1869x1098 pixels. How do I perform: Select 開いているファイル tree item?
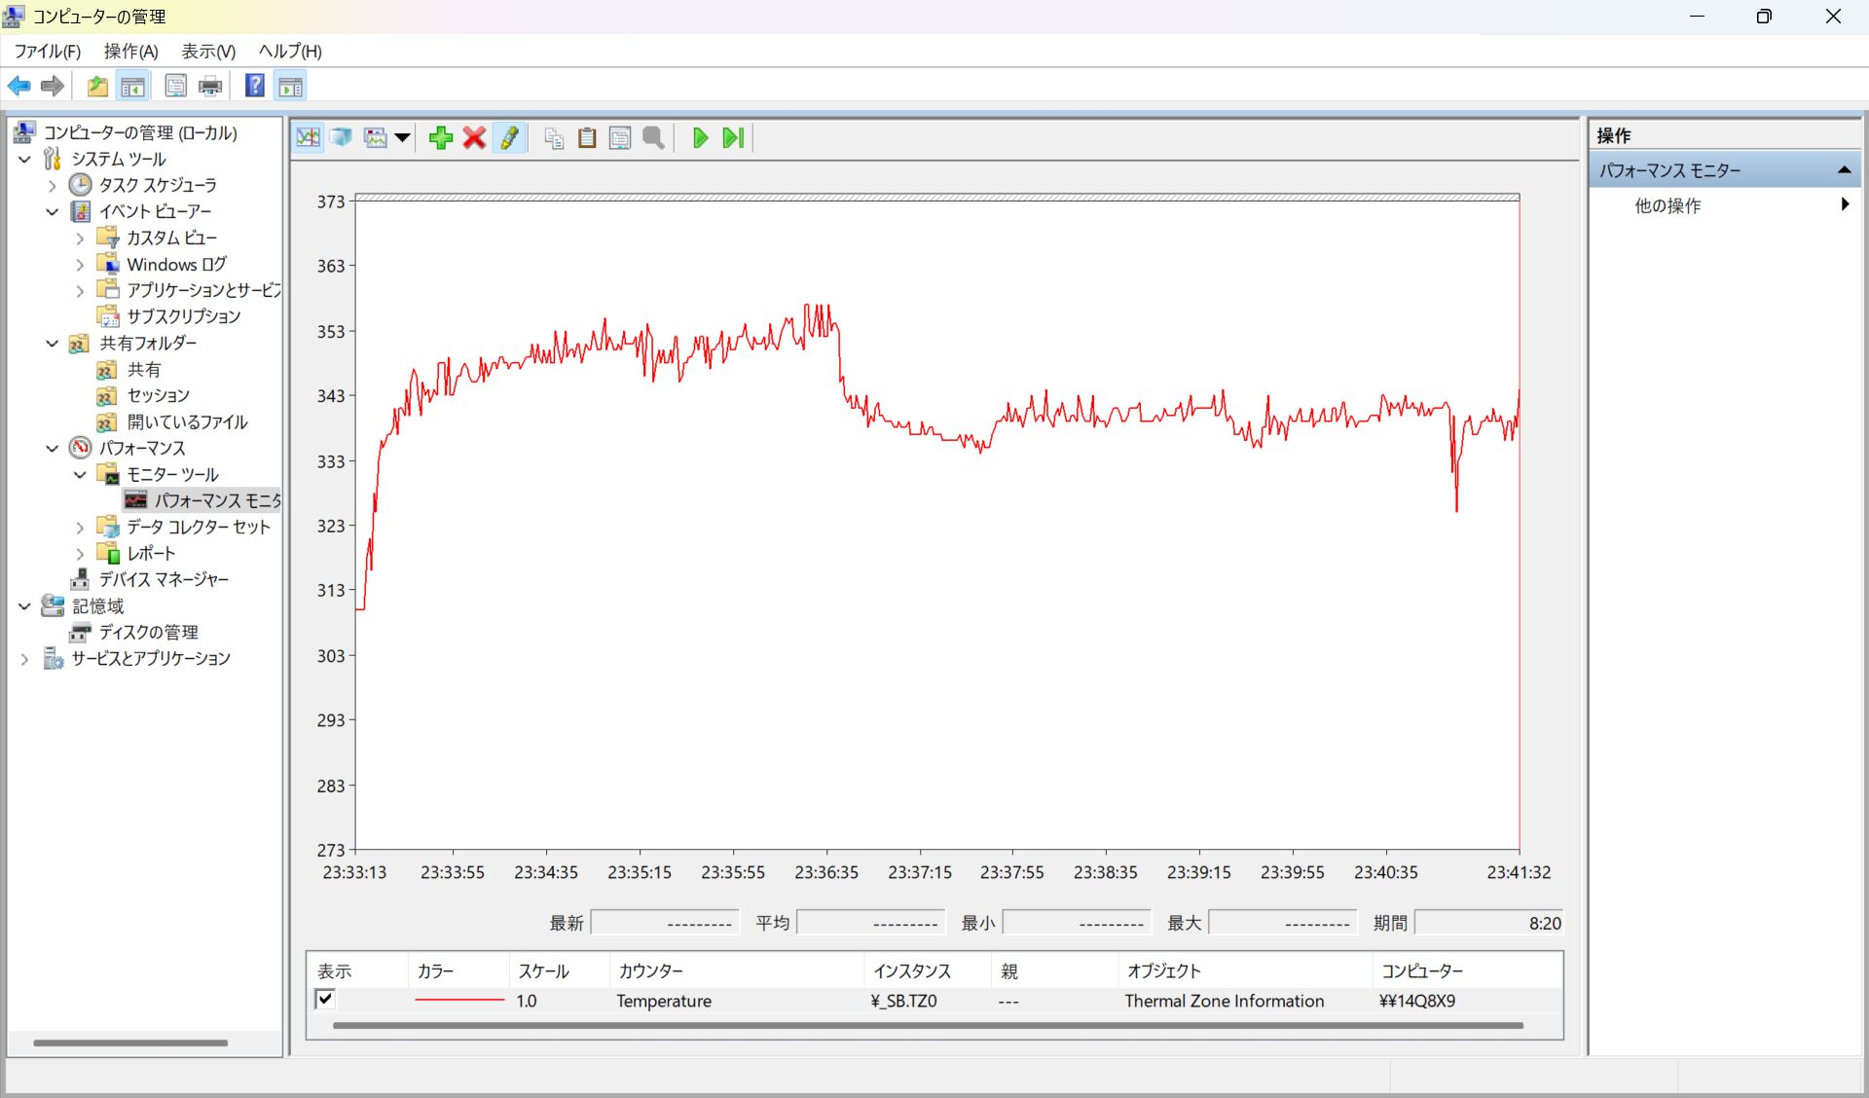pos(187,422)
